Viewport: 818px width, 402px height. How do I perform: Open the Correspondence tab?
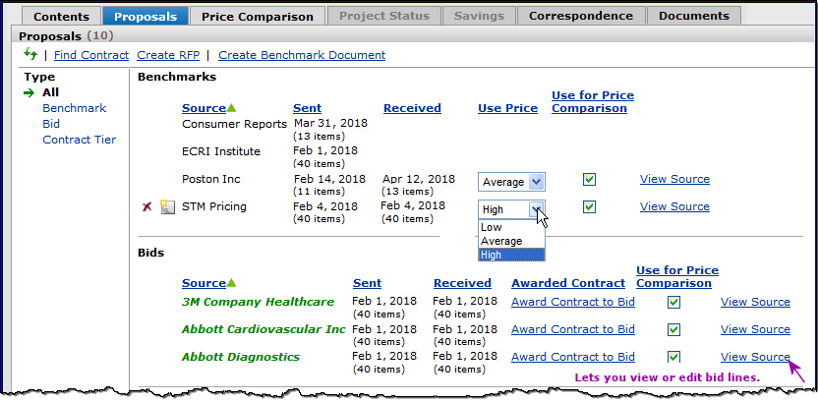pyautogui.click(x=580, y=16)
